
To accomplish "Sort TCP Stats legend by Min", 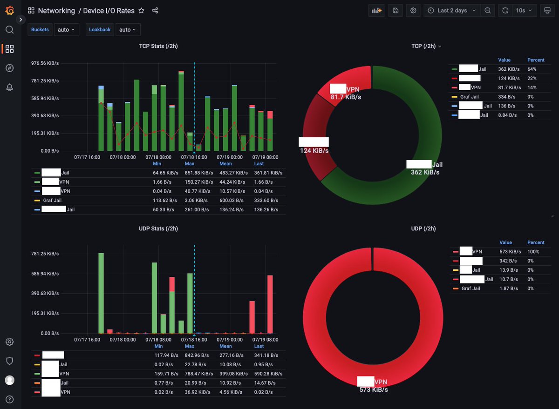I will [157, 164].
